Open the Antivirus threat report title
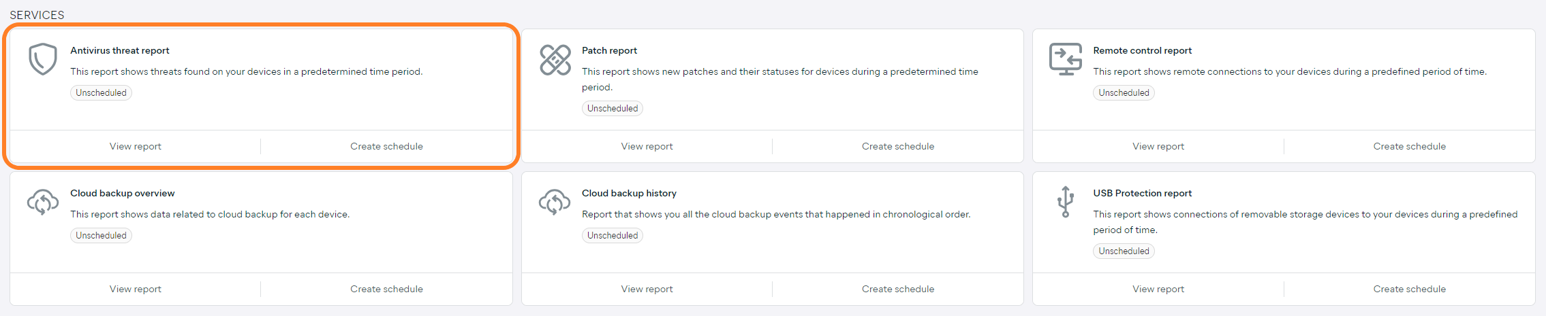1546x316 pixels. tap(120, 50)
